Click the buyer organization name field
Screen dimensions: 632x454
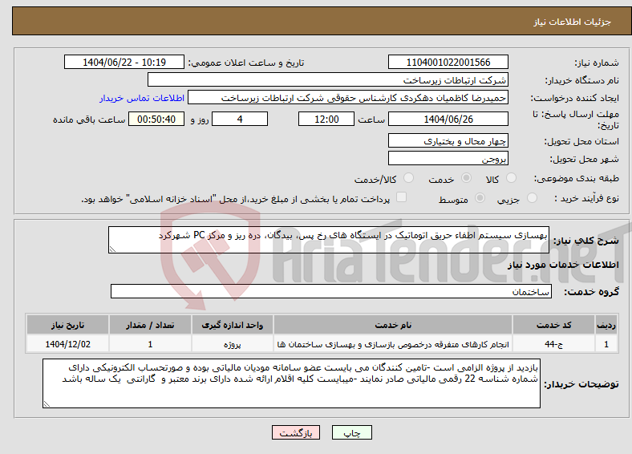[328, 80]
